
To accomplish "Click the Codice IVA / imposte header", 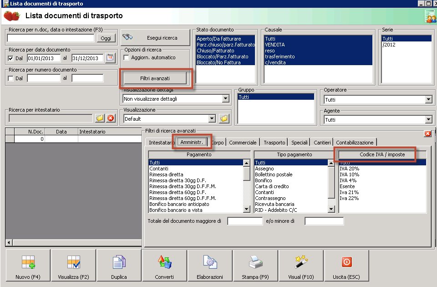I will 382,154.
